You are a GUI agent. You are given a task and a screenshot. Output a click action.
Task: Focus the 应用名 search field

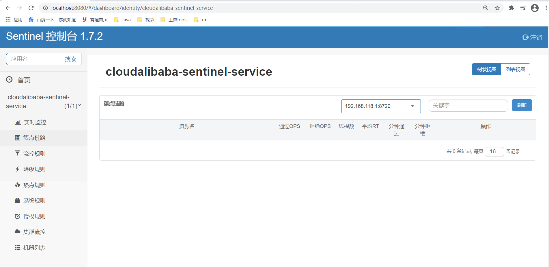[33, 59]
